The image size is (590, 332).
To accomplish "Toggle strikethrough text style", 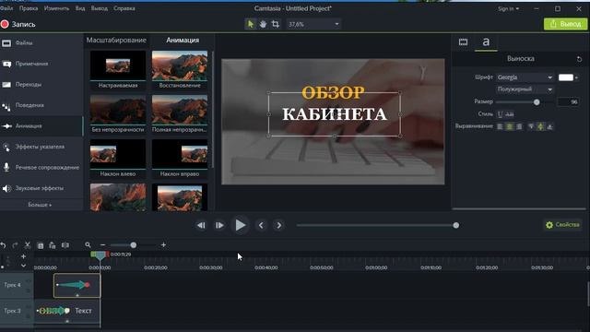I will (510, 114).
